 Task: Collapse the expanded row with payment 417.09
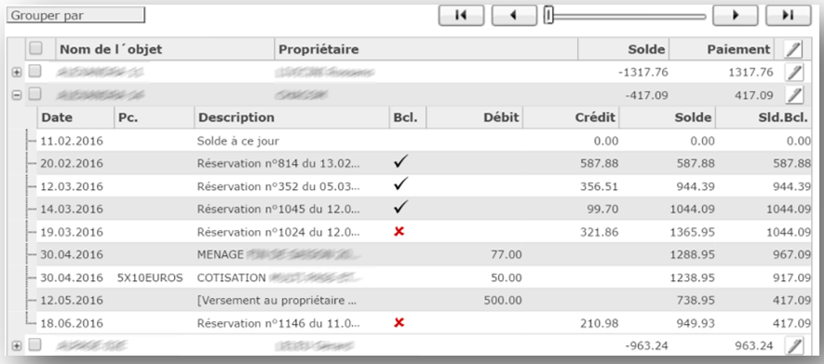click(16, 95)
